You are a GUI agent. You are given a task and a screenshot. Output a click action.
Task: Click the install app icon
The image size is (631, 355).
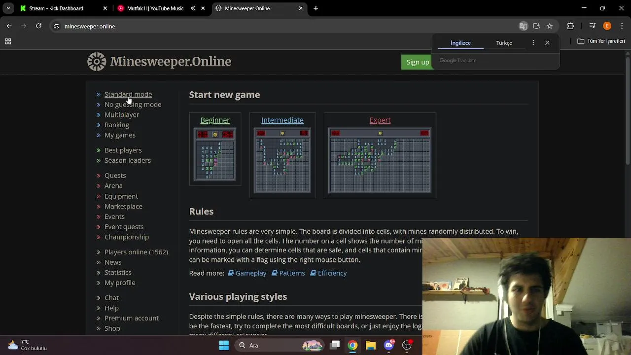tap(536, 26)
